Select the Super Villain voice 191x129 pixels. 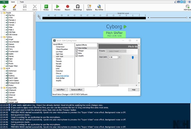[13, 66]
